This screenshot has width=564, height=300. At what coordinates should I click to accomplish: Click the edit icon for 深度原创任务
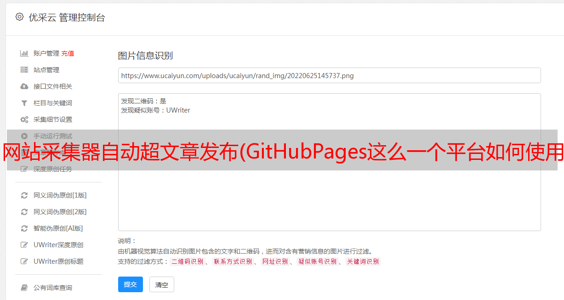24,169
